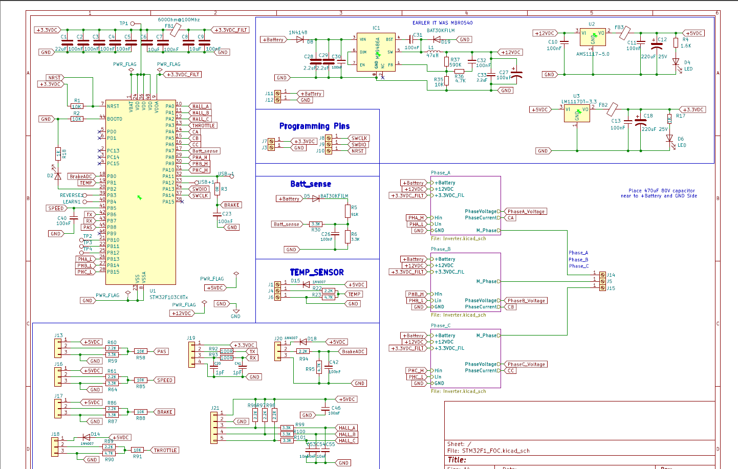Click the TP1 test point circle

133,24
